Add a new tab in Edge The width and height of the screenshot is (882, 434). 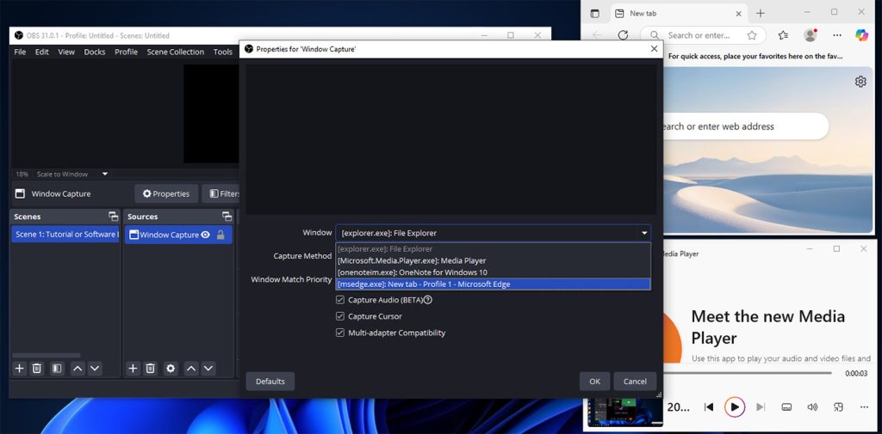coord(761,14)
